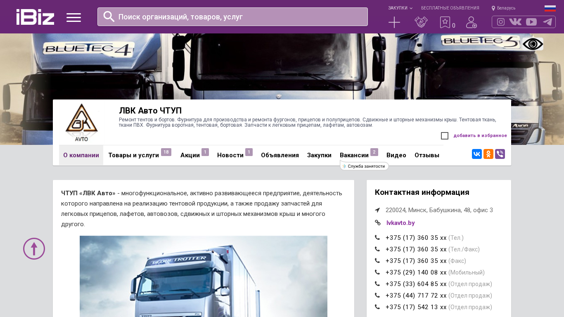Open the VK icon in header
This screenshot has width=564, height=317.
point(515,22)
